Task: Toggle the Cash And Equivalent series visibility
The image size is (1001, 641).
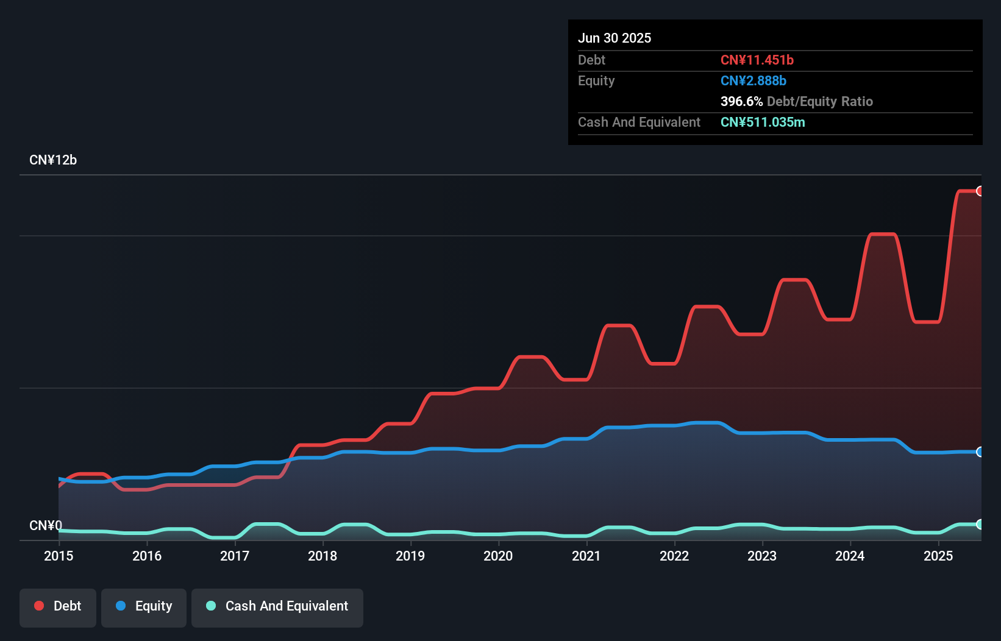Action: (x=277, y=606)
